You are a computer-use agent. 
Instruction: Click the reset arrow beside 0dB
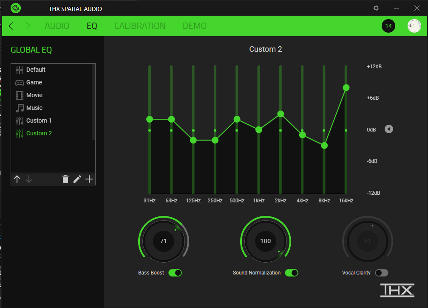(389, 129)
